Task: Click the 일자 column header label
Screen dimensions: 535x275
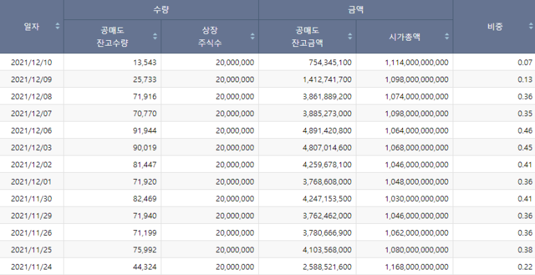Action: coord(31,26)
